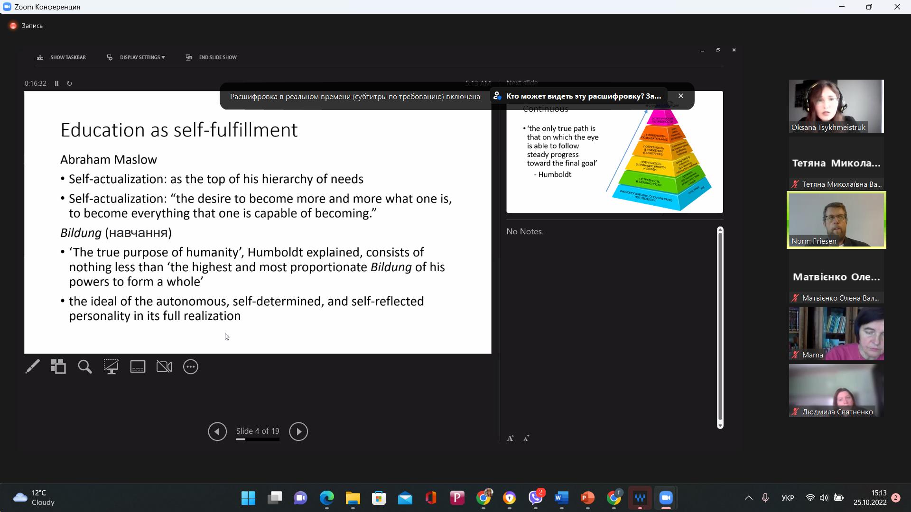Select the pen and laser pointer tool
This screenshot has height=512, width=911.
tap(33, 366)
